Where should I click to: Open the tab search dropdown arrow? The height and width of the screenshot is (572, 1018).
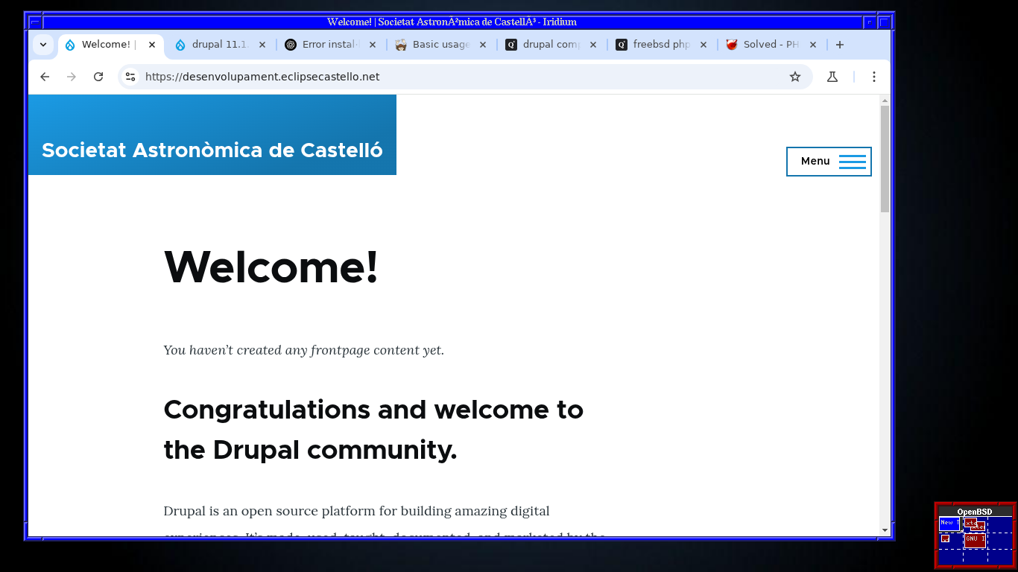(x=43, y=45)
